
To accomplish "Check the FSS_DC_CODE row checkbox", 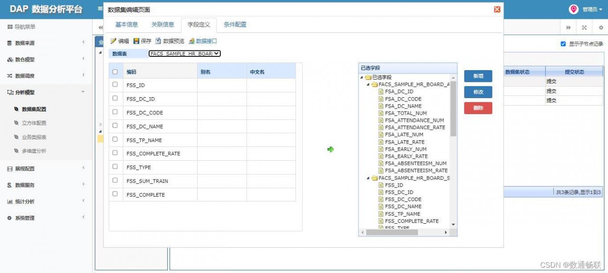I will 115,112.
